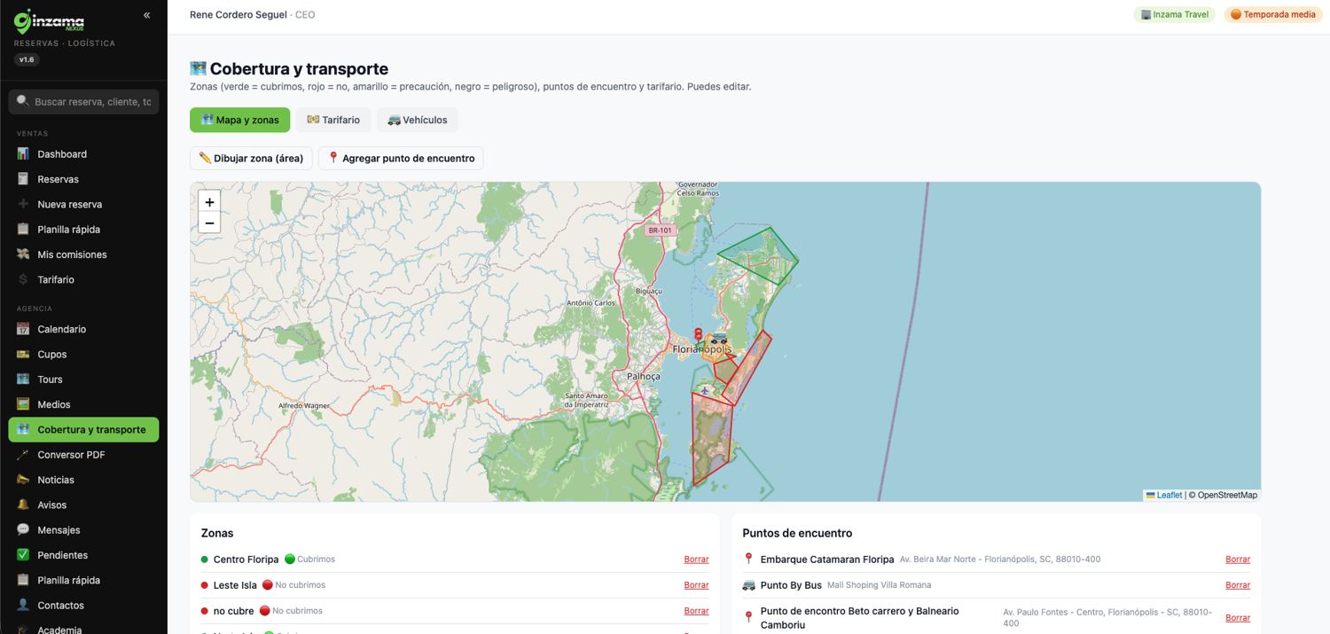Select the no cubre zone row

(x=455, y=611)
